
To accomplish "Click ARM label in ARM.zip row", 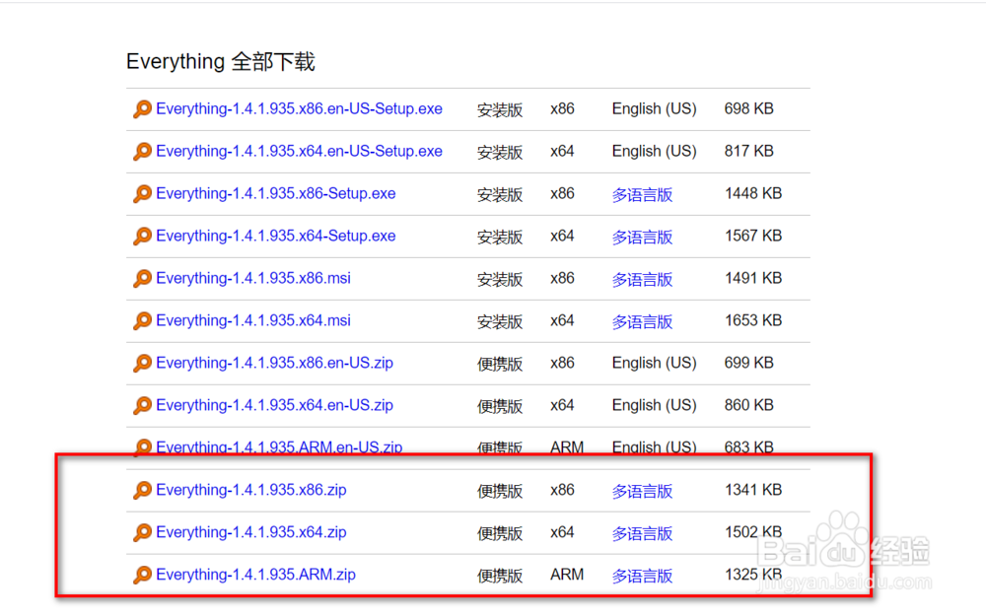I will click(567, 575).
